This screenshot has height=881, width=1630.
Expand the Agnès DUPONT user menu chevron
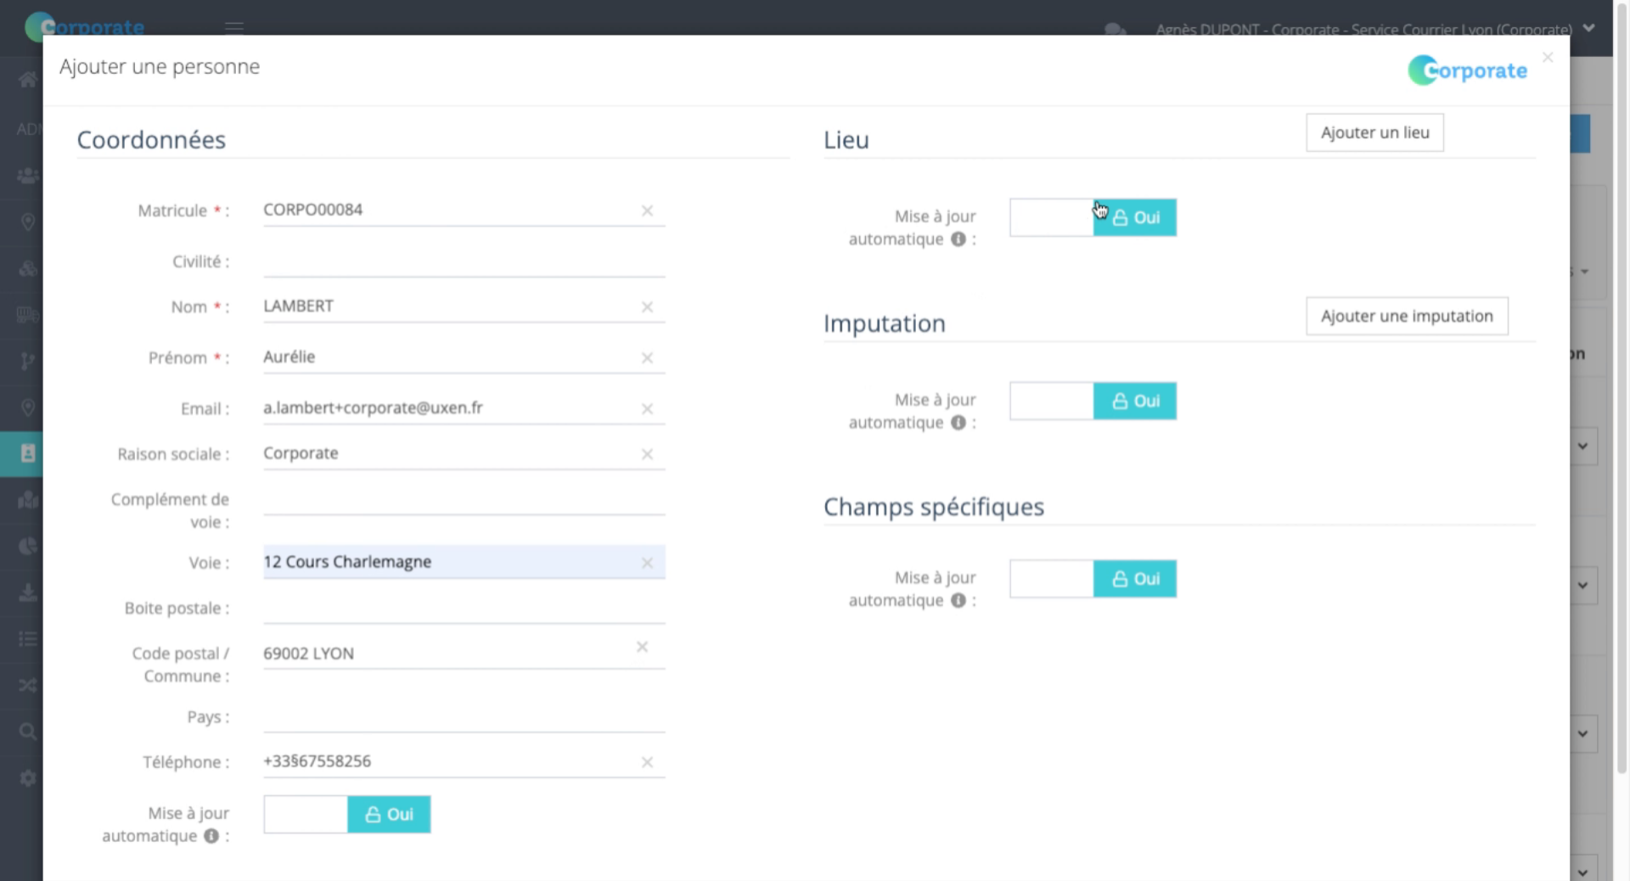pyautogui.click(x=1588, y=28)
